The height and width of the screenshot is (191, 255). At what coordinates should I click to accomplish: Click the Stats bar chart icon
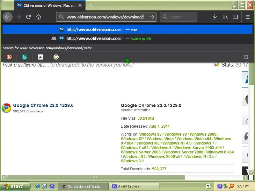(x=216, y=65)
